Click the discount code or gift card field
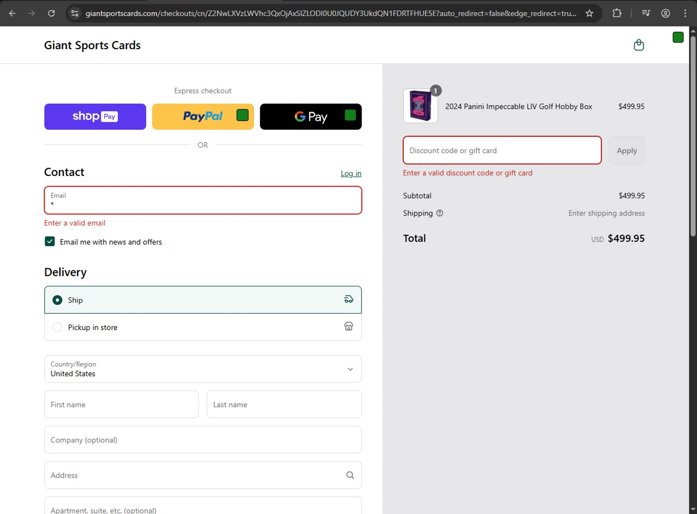Viewport: 697px width, 514px height. pyautogui.click(x=502, y=150)
